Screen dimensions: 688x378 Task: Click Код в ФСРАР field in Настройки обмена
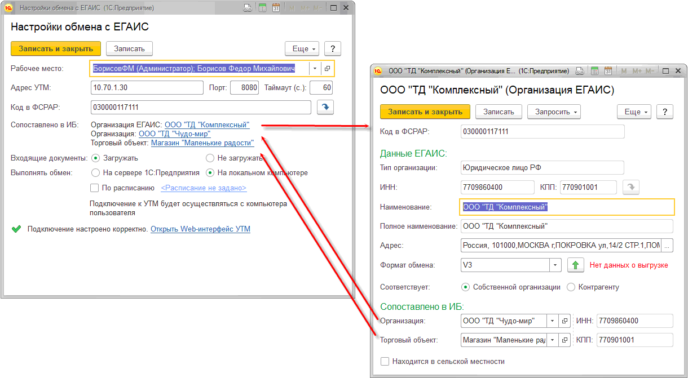point(201,107)
